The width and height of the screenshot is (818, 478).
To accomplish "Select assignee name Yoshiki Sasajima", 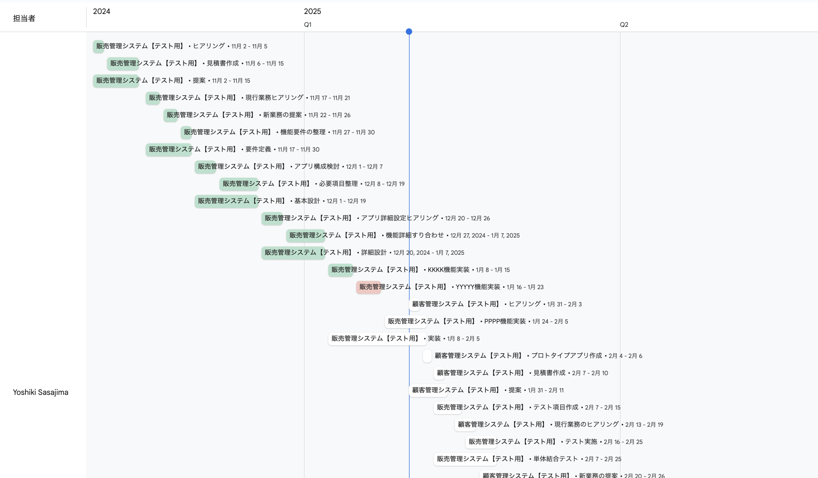I will click(x=41, y=392).
